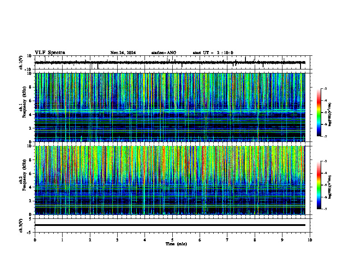Click the time axis tick label "9"
The width and height of the screenshot is (349, 269).
pos(282,240)
